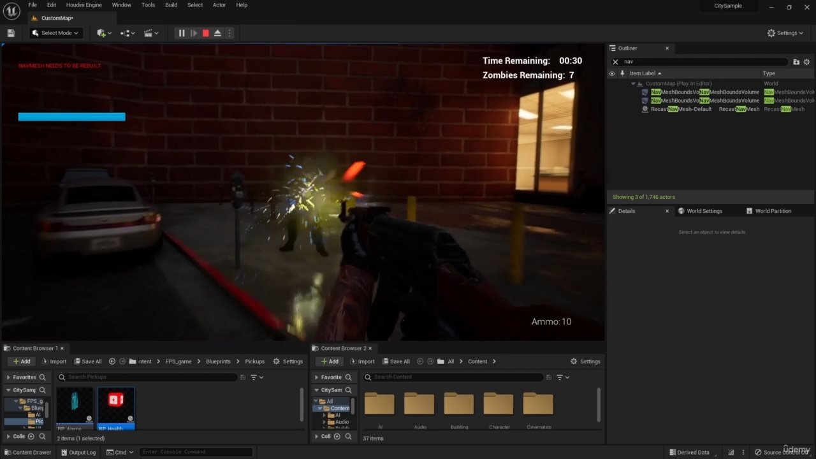Viewport: 816px width, 459px height.
Task: Click the add-folder icon in the Outliner
Action: tap(796, 62)
